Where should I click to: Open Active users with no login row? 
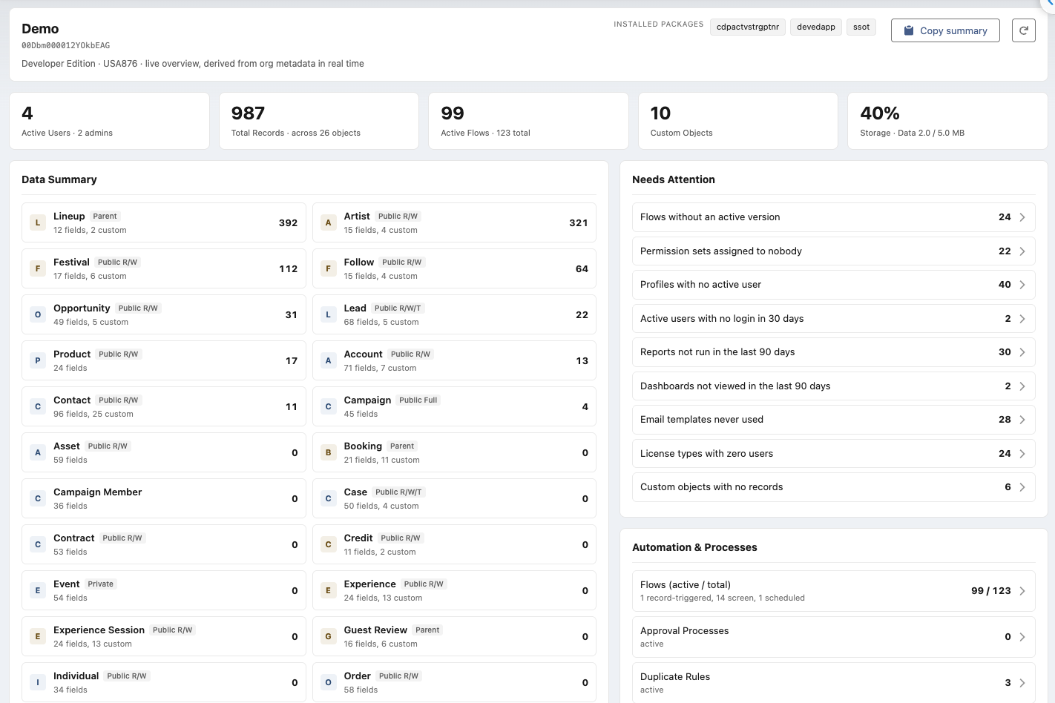pos(834,319)
